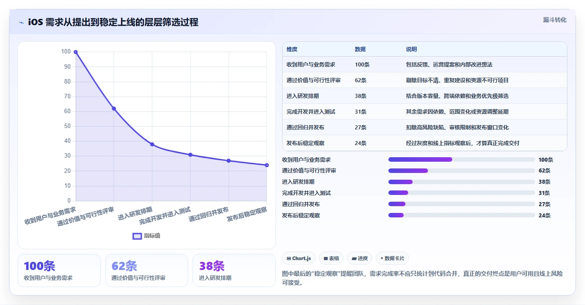Open the 100条 data card
585x305 pixels.
[x=59, y=270]
